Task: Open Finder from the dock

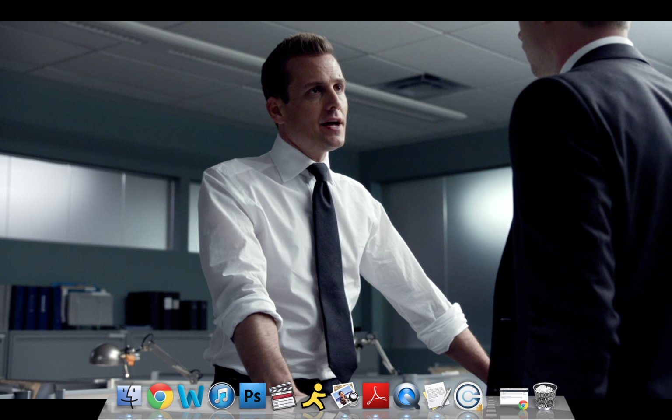Action: [x=129, y=396]
